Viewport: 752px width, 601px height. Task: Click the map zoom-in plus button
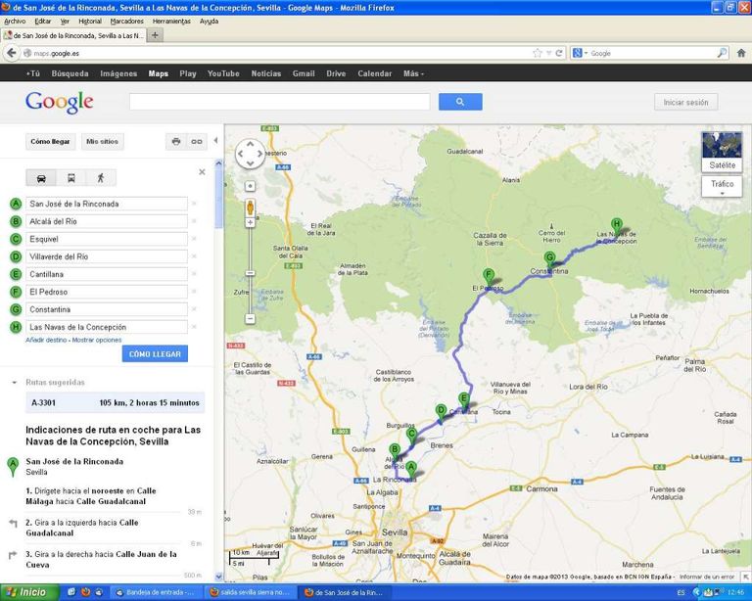coord(250,186)
